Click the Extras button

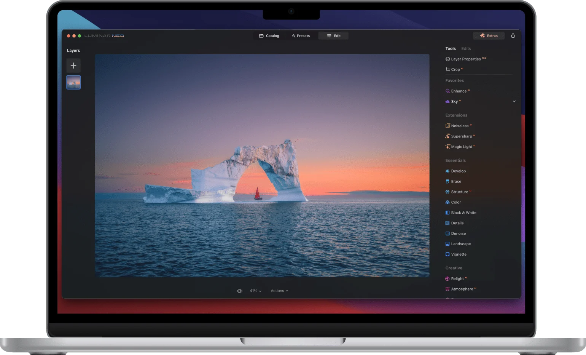coord(489,35)
